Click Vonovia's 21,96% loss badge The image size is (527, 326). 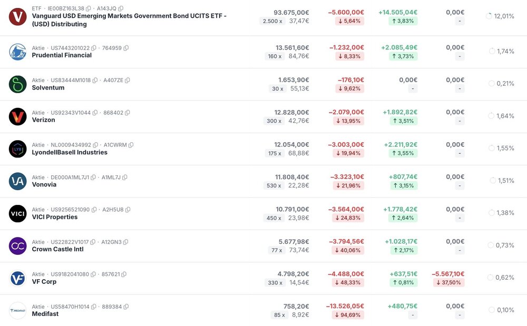coord(349,185)
